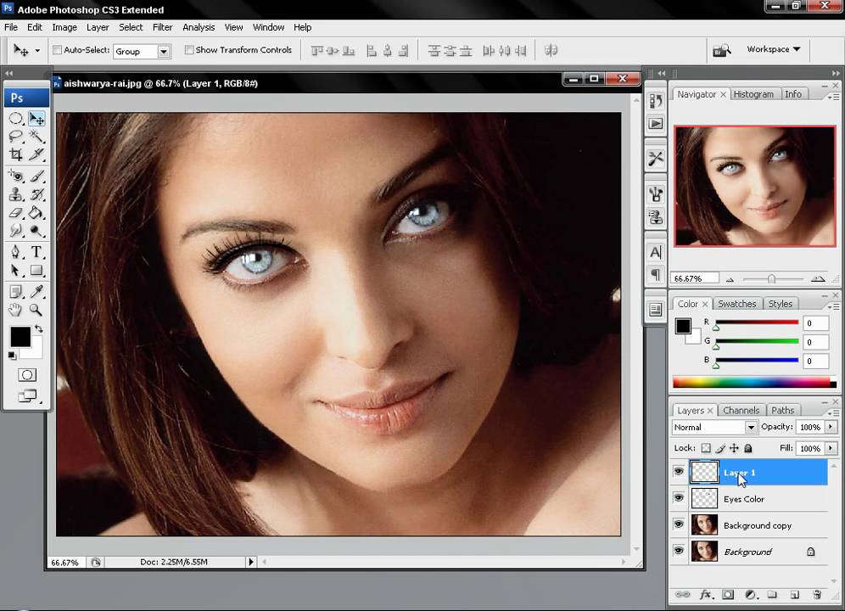This screenshot has height=611, width=845.
Task: Select the Background layer thumbnail
Action: [704, 552]
